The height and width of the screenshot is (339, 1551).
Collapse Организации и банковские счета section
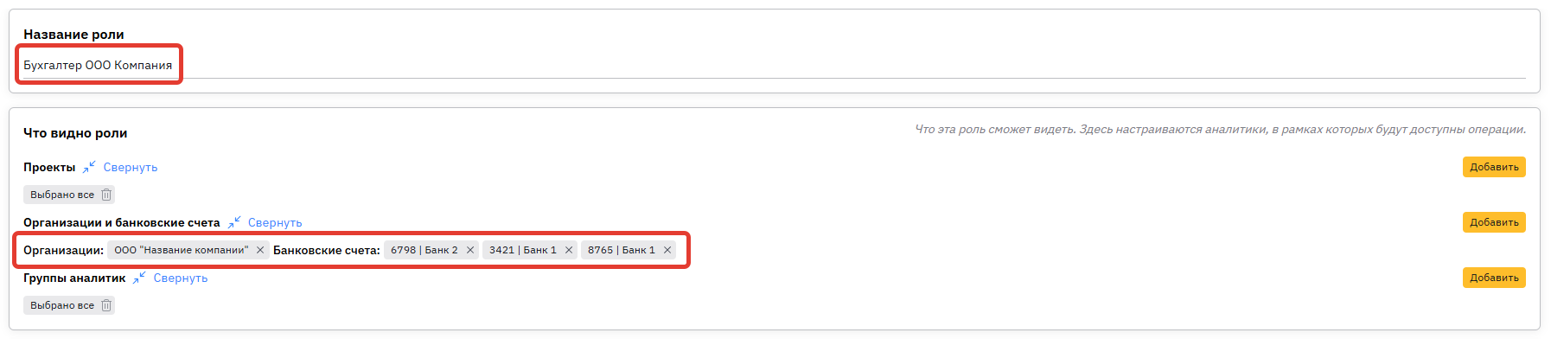point(275,222)
